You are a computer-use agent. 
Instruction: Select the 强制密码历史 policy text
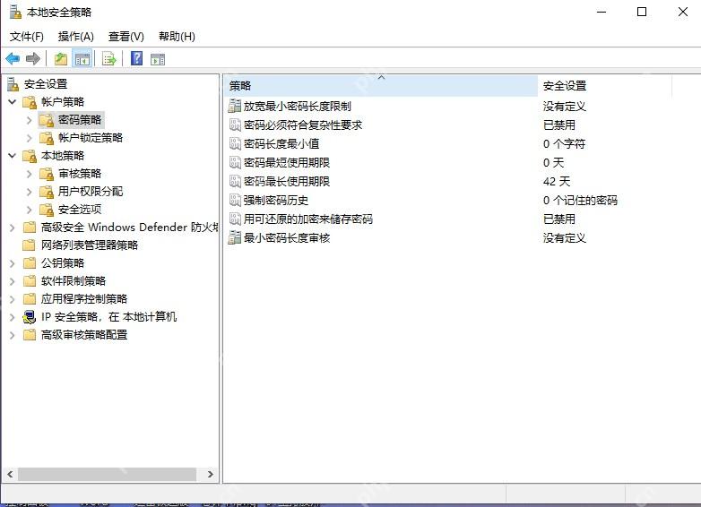[x=276, y=200]
